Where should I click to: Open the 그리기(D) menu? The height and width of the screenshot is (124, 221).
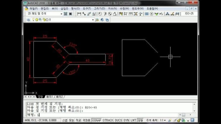point(100,8)
